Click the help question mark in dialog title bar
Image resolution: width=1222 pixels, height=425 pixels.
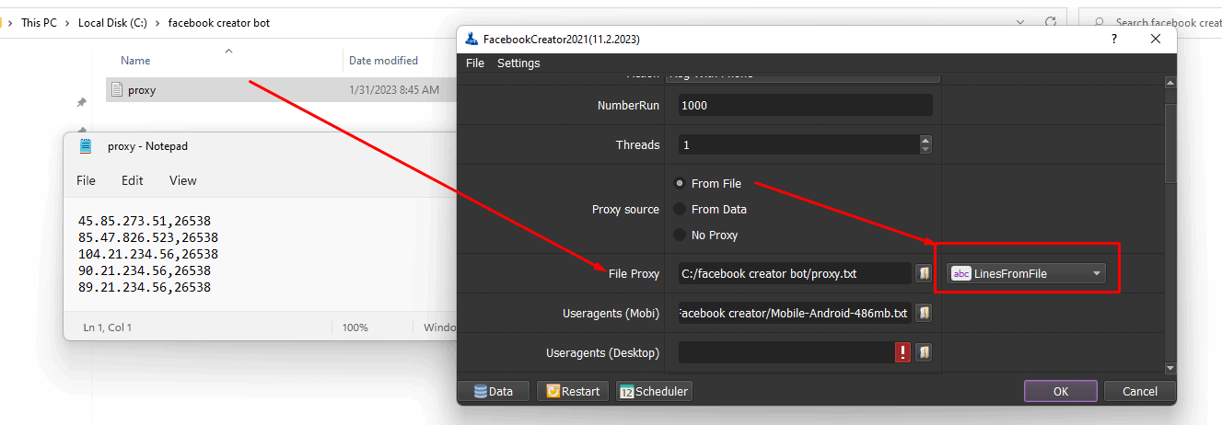point(1114,39)
